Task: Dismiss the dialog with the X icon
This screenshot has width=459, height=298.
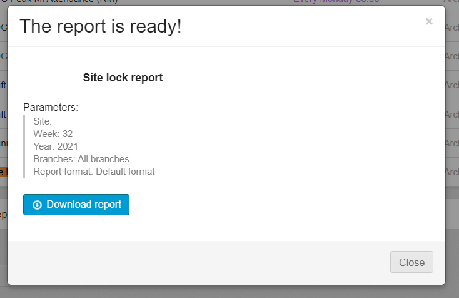Action: click(429, 22)
